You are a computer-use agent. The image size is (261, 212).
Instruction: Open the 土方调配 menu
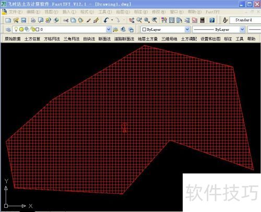[189, 39]
